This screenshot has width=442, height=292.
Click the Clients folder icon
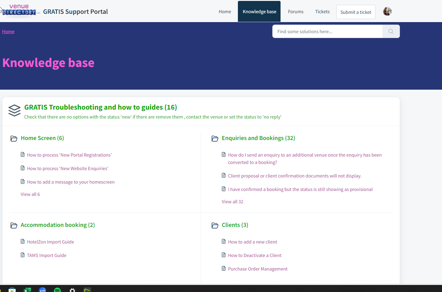[x=215, y=225]
